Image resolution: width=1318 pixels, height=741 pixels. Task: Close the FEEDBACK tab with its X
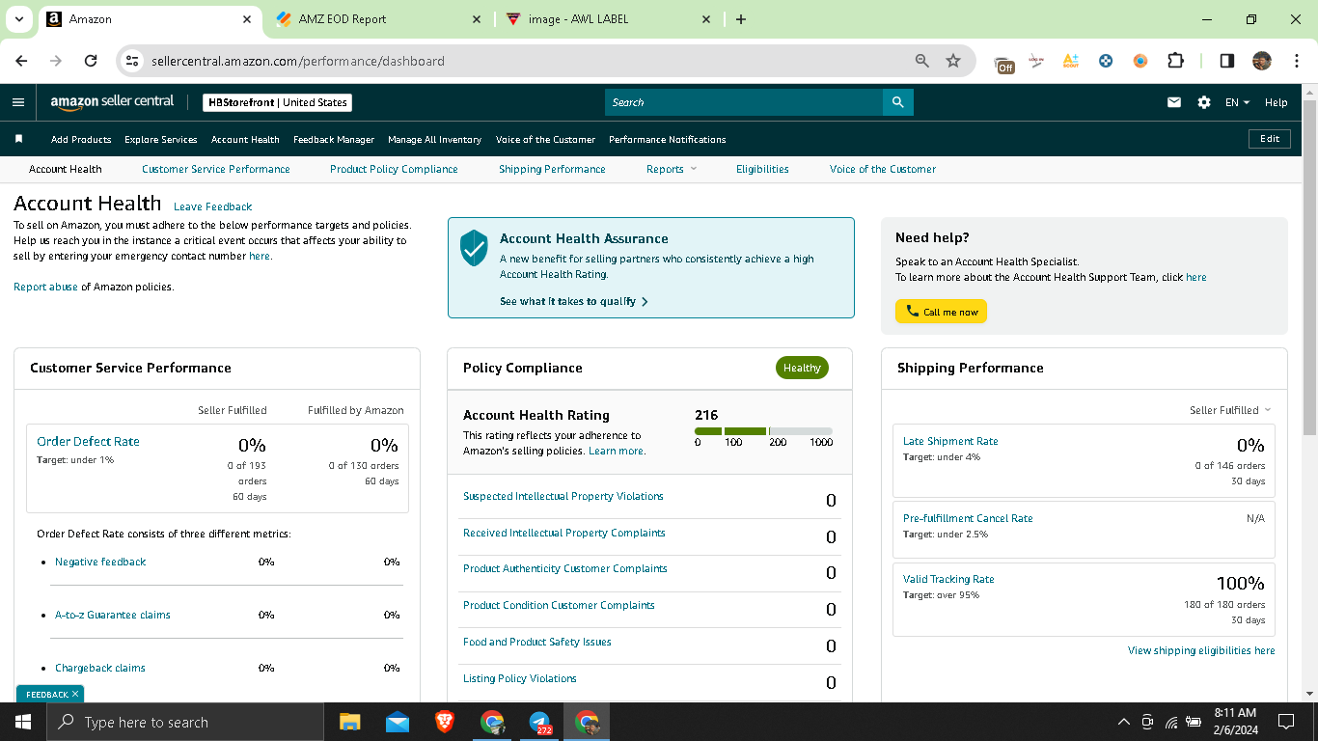(x=75, y=694)
